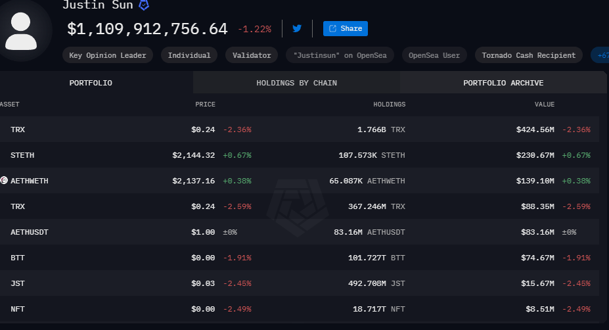
Task: Click the $230.67M value cell
Action: 535,155
